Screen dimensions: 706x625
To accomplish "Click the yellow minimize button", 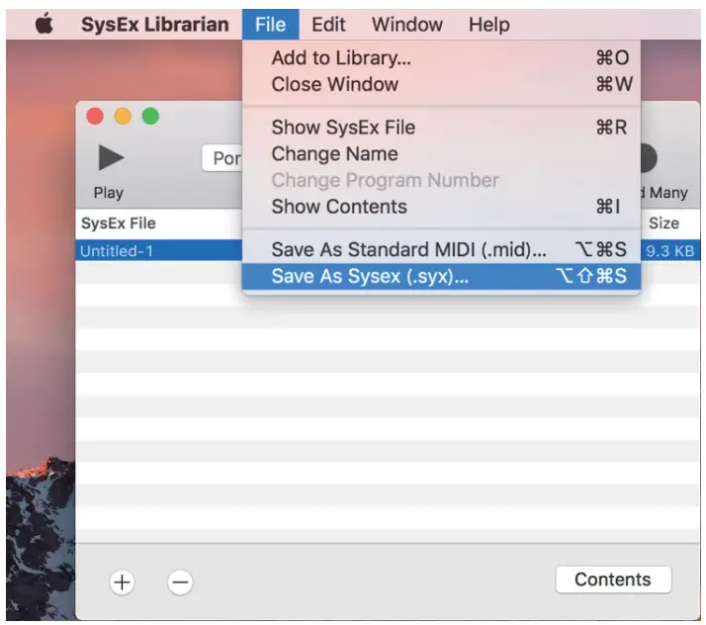I will [123, 116].
